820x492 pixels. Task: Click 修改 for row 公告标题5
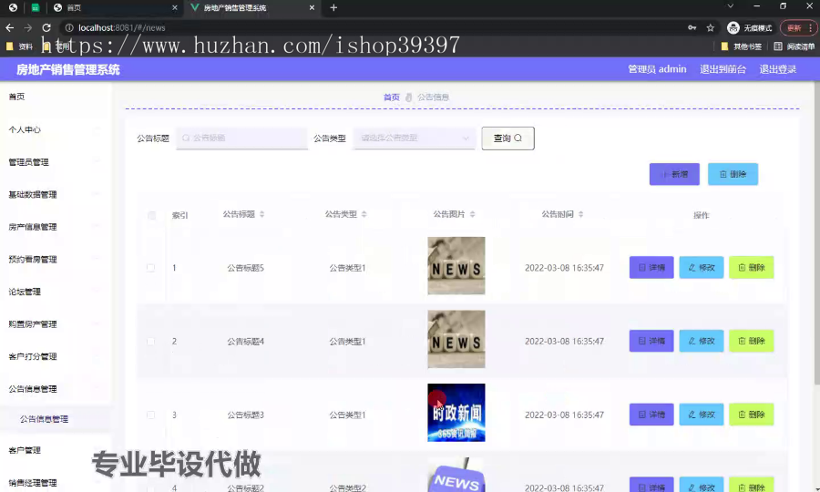click(702, 268)
